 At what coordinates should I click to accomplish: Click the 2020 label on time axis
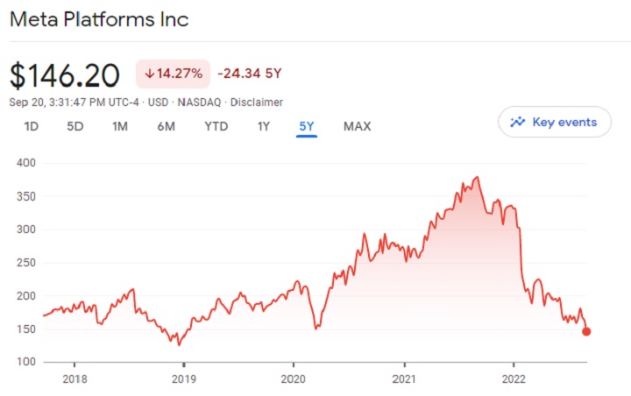294,379
